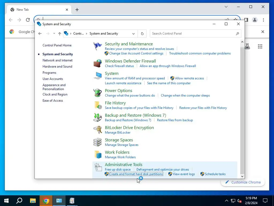Open the Work Folders icon
The height and width of the screenshot is (206, 274).
(x=97, y=154)
